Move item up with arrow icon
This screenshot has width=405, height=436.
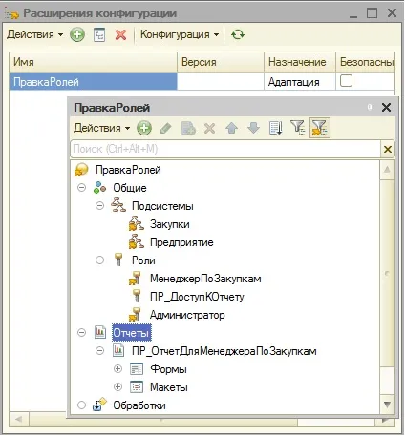tap(231, 128)
